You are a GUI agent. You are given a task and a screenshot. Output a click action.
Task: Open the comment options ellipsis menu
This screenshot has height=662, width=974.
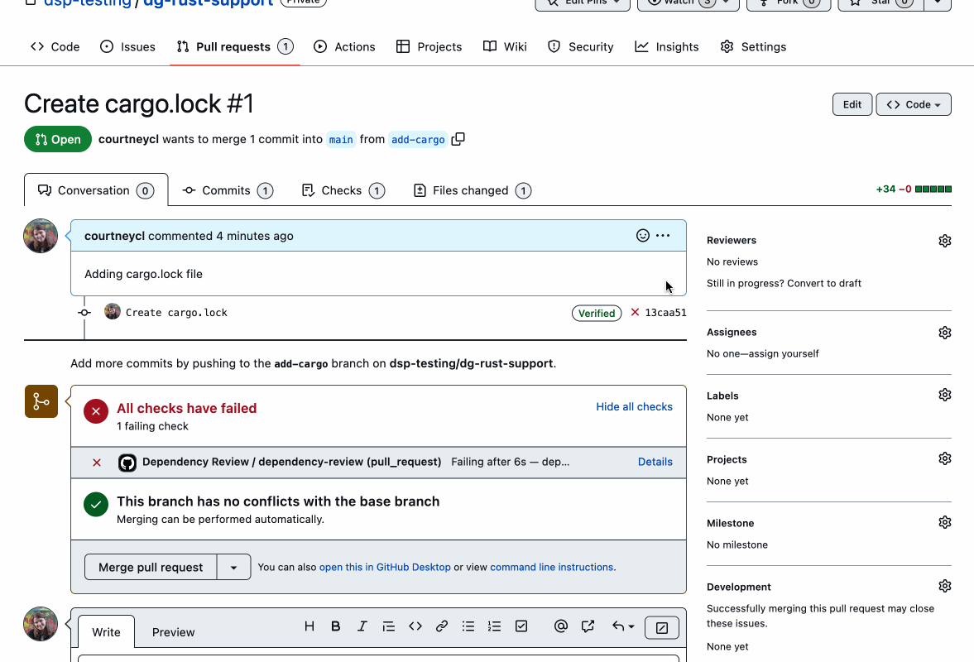point(663,236)
